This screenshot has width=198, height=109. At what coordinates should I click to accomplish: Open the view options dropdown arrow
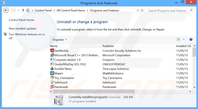coord(184,39)
